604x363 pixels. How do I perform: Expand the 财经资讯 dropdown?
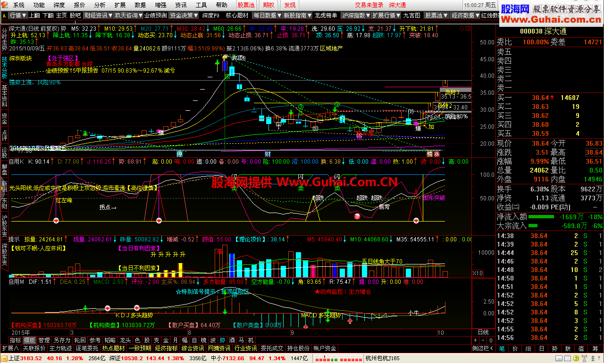pyautogui.click(x=98, y=15)
